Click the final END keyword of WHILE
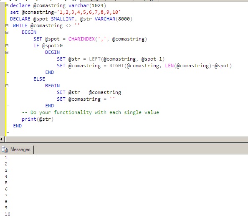This screenshot has width=248, height=218. click(x=18, y=126)
